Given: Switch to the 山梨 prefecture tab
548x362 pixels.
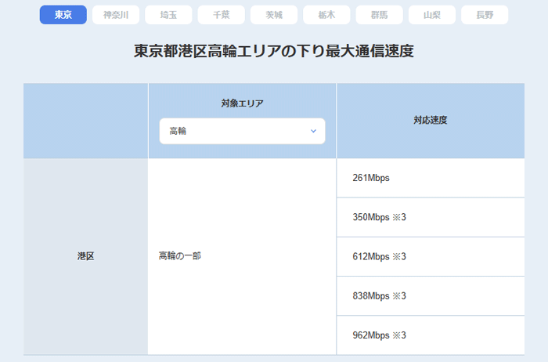Looking at the screenshot, I should (x=431, y=15).
